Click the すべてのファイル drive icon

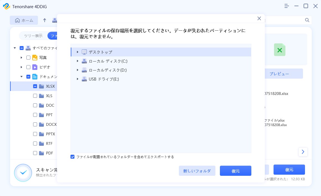[x=28, y=48]
